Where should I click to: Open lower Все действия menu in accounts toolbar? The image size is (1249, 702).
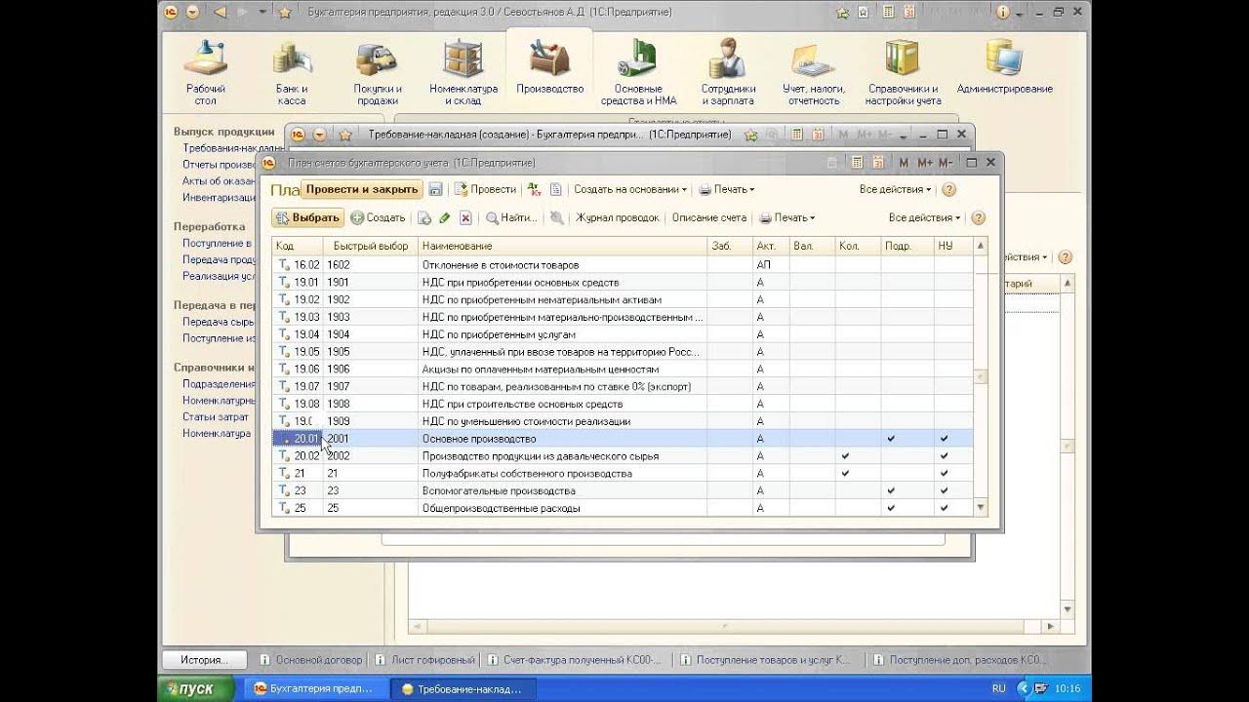point(925,217)
